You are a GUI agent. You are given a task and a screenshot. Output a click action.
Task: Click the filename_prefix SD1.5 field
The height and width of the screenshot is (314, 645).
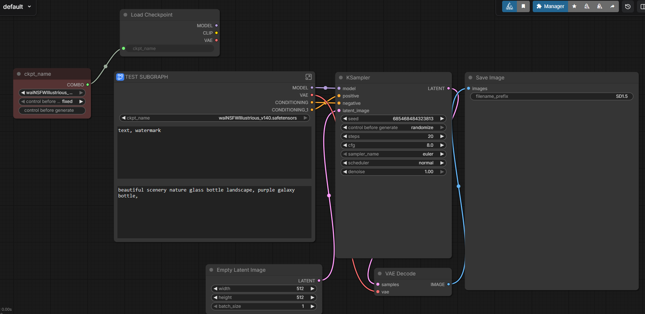pyautogui.click(x=551, y=96)
